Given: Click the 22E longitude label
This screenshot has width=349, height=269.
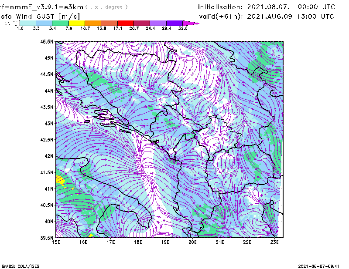Looking at the screenshot, I should click(x=247, y=242).
